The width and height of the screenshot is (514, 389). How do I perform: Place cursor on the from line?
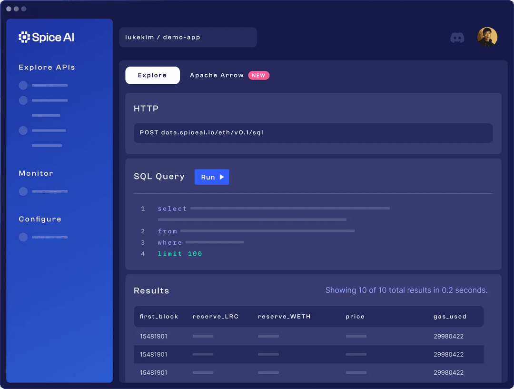click(256, 231)
